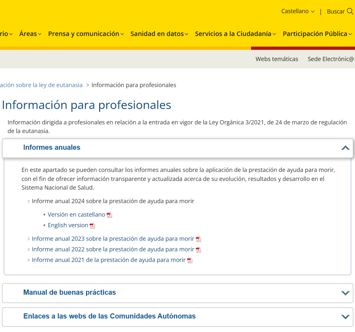Screen dimensions: 355x332
Task: Open Prensa y comunicación menu
Action: point(86,34)
